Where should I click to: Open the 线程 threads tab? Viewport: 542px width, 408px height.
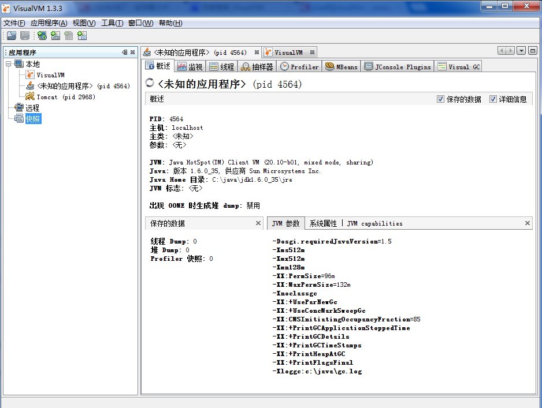pyautogui.click(x=221, y=66)
